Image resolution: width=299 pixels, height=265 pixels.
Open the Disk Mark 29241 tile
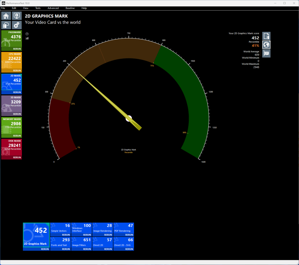[12, 147]
